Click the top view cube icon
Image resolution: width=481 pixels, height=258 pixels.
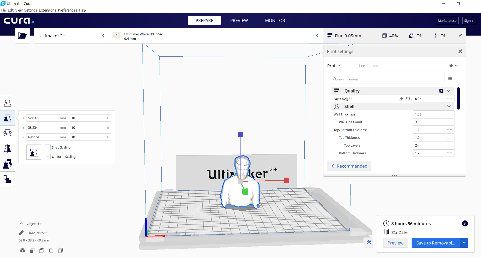42,250
